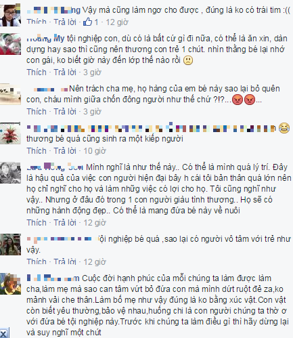
Task: Click Thích under the 'thương bé quá' comment
Action: coord(37,151)
